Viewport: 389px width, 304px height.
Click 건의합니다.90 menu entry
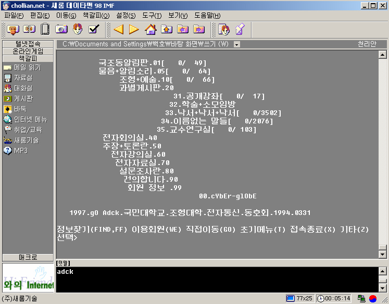[x=150, y=179]
